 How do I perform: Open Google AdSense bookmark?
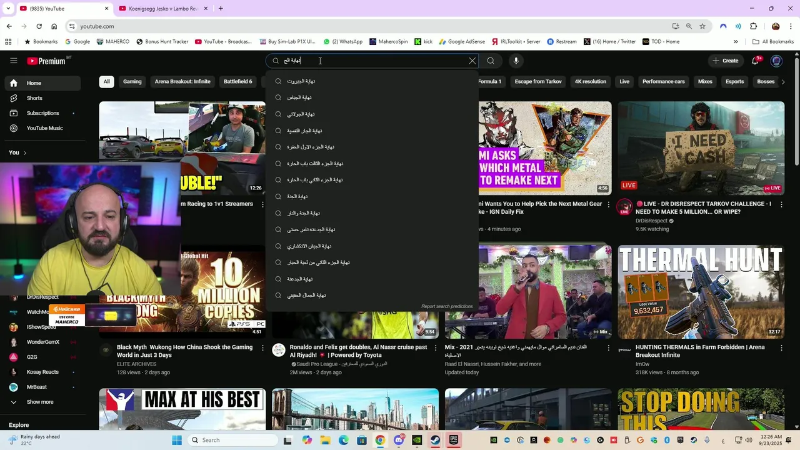click(x=461, y=42)
